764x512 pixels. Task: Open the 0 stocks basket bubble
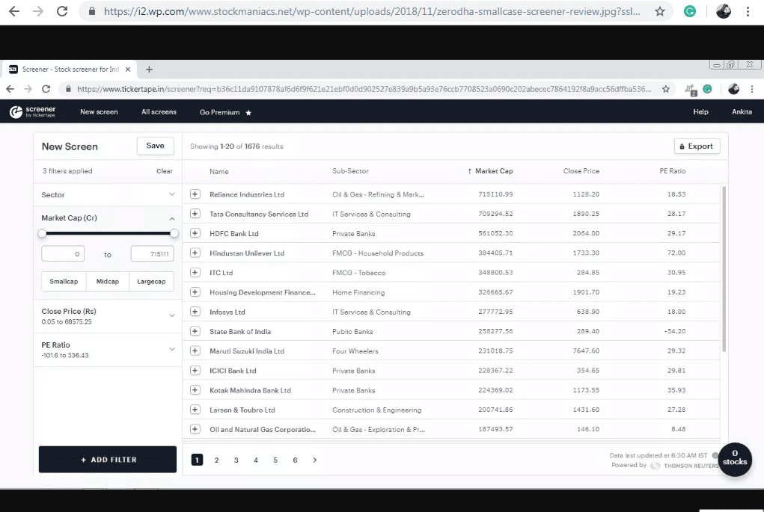coord(735,460)
